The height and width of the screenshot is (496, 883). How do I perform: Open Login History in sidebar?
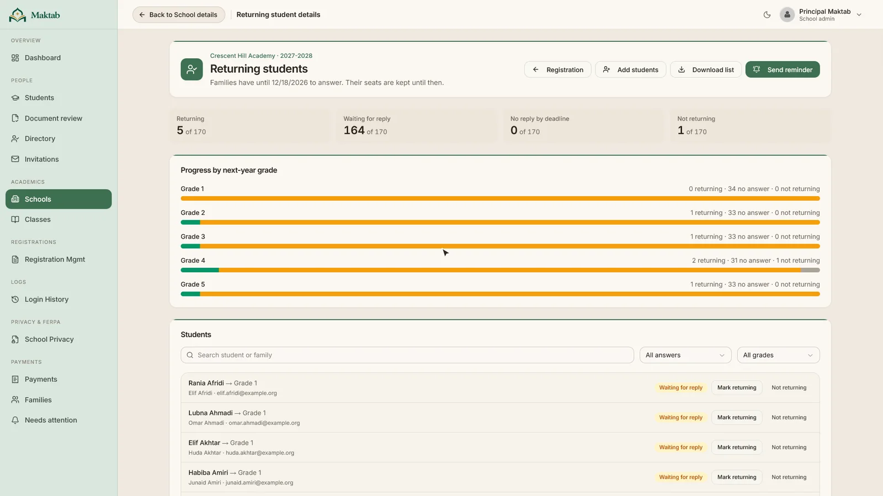click(58, 299)
